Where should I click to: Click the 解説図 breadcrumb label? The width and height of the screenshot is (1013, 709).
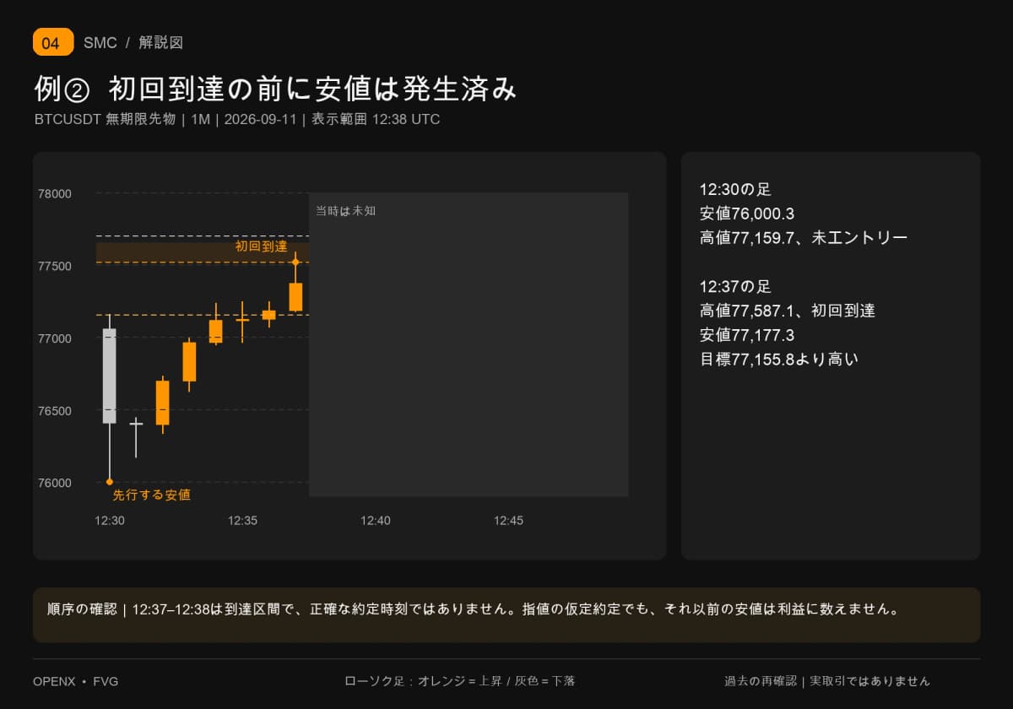coord(161,42)
